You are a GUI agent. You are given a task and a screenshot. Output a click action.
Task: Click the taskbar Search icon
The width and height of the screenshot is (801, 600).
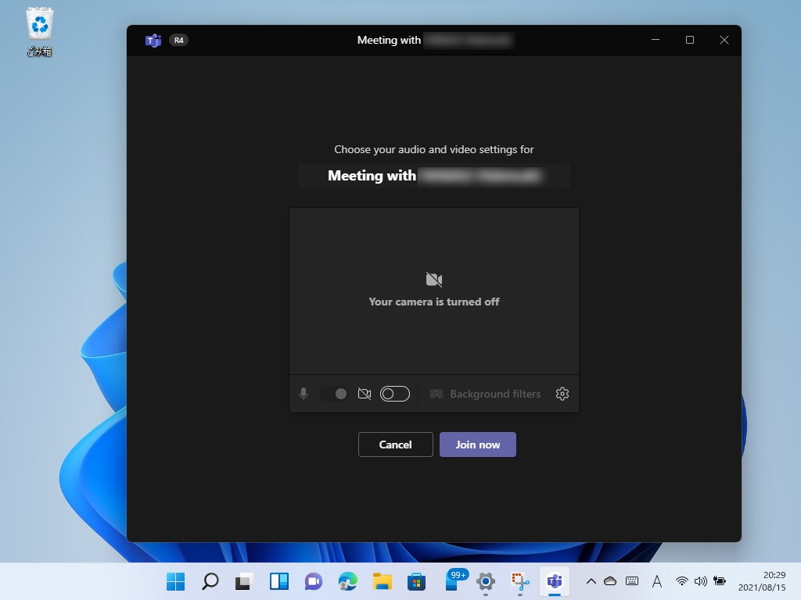[210, 581]
